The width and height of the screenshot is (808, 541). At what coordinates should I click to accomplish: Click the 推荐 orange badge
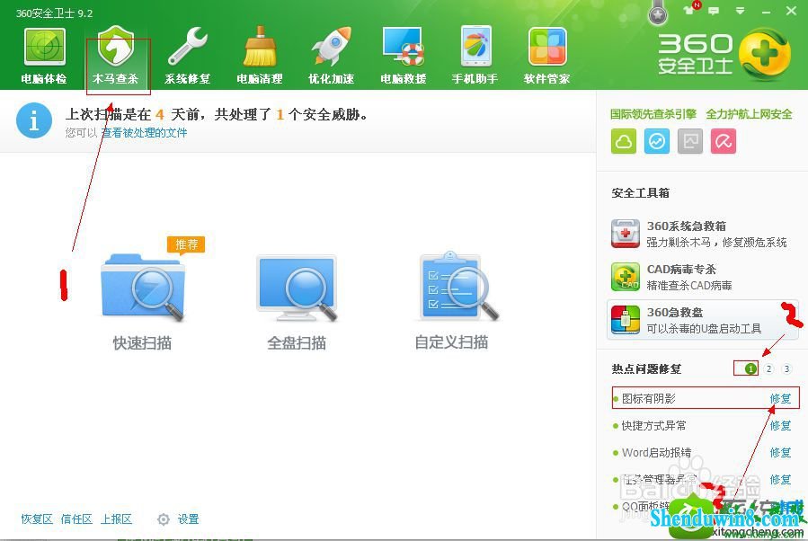point(186,244)
